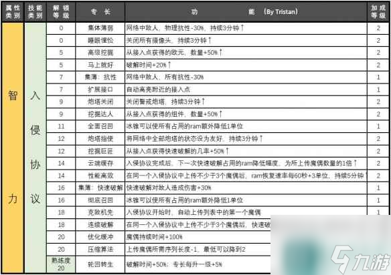This screenshot has width=391, height=275.
Task: Select the '压缩算法' specialty cell
Action: tap(100, 249)
